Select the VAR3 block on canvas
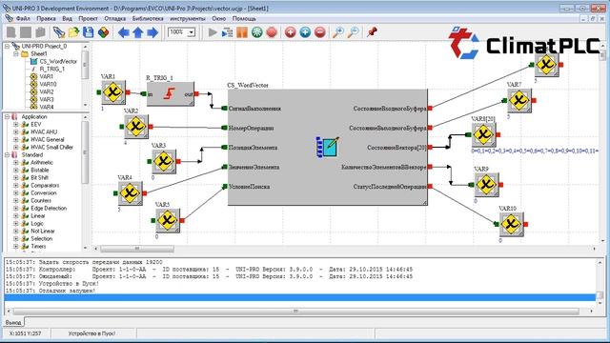Viewport: 610px width, 343px height. point(163,161)
